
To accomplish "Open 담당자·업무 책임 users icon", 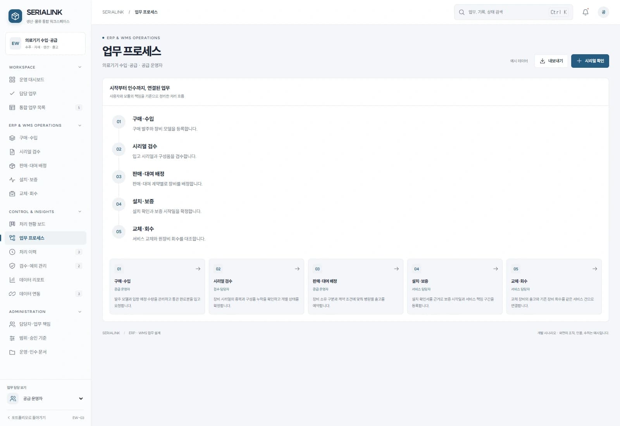I will (12, 324).
